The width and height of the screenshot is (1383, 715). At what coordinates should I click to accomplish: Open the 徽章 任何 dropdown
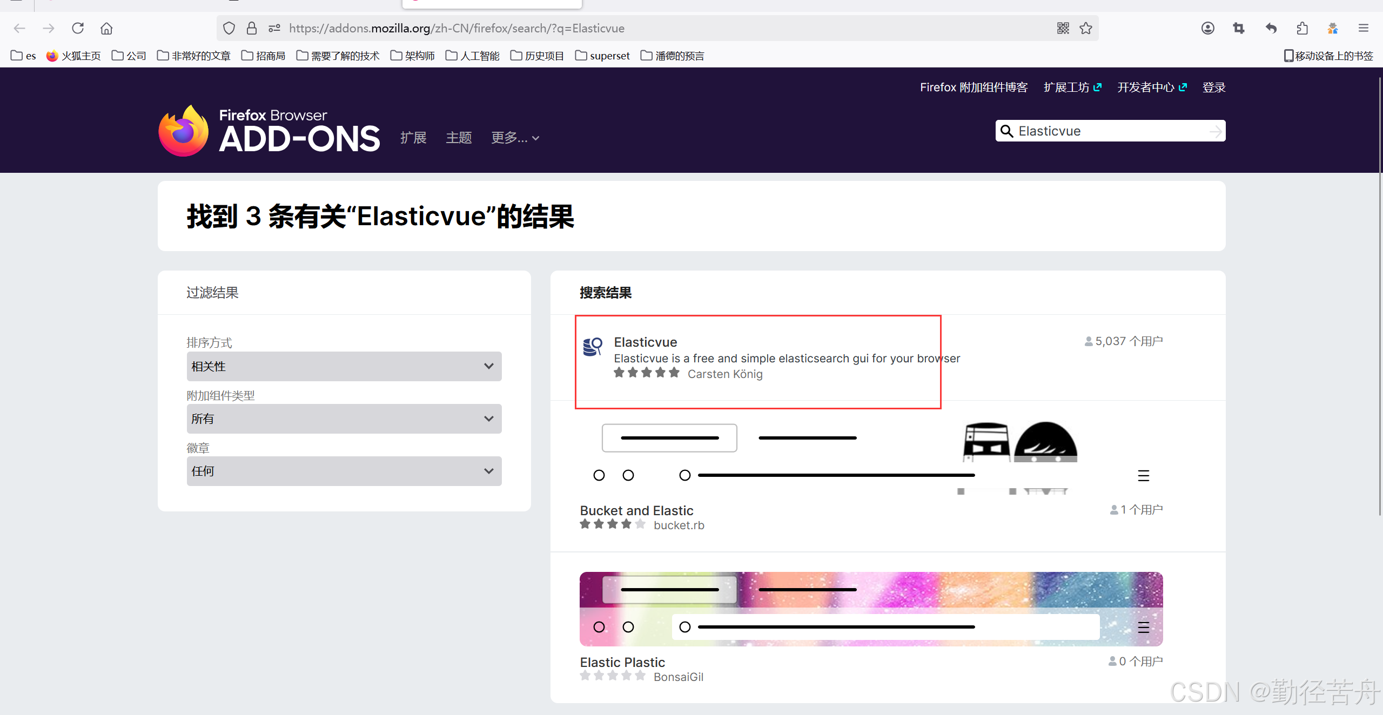tap(344, 471)
